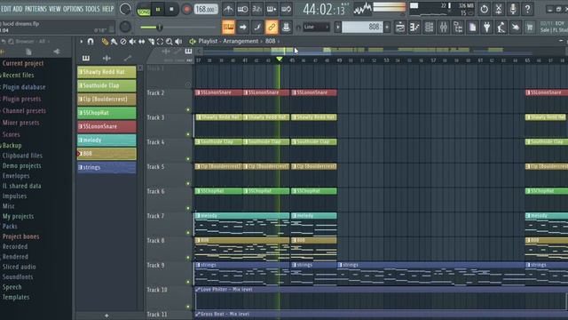Viewport: 568px width, 320px height.
Task: Expand Channel presets in browser
Action: click(x=24, y=110)
